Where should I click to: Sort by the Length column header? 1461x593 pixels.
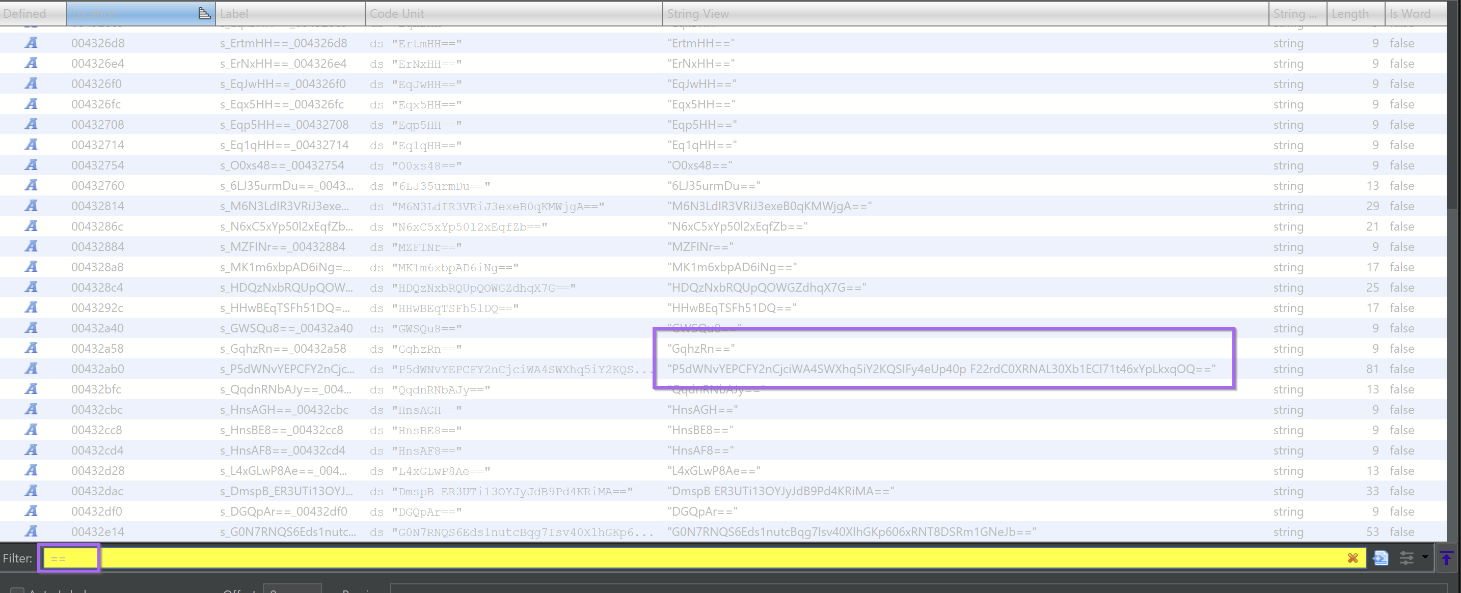1350,14
